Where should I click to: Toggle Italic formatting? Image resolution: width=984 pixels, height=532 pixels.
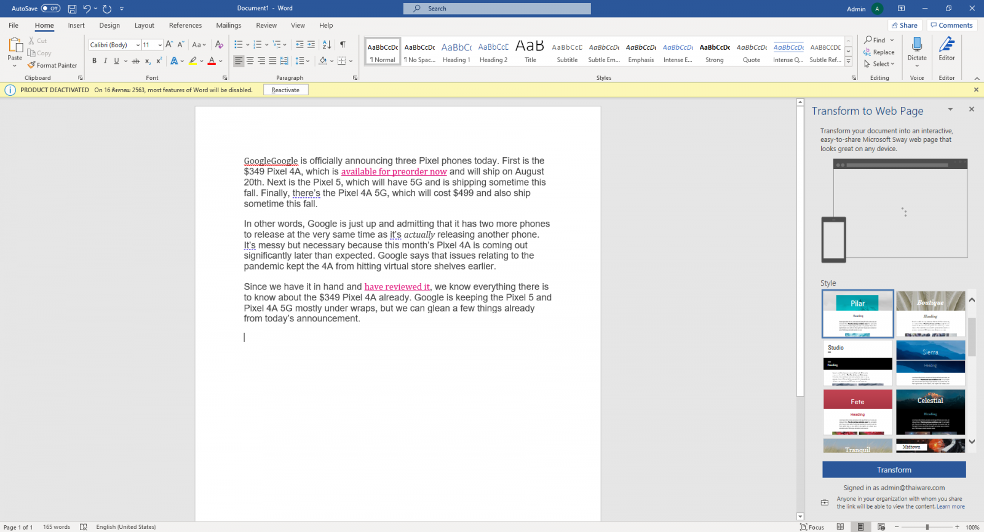point(105,61)
